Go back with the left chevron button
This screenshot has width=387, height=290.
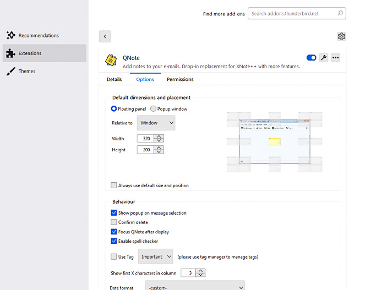pyautogui.click(x=105, y=36)
